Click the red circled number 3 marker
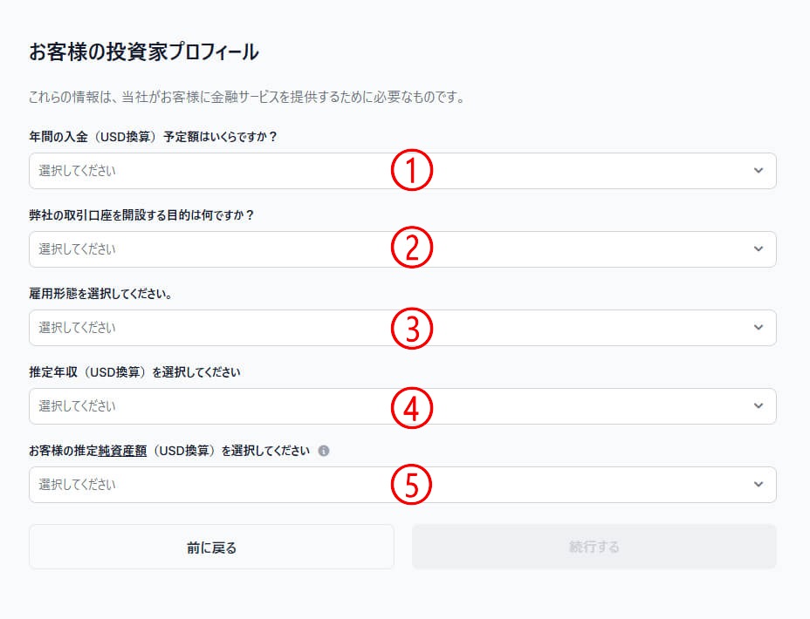Screen dimensions: 810x619 pos(411,328)
